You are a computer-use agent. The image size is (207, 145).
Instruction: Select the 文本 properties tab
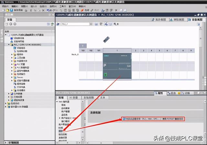click(x=103, y=98)
